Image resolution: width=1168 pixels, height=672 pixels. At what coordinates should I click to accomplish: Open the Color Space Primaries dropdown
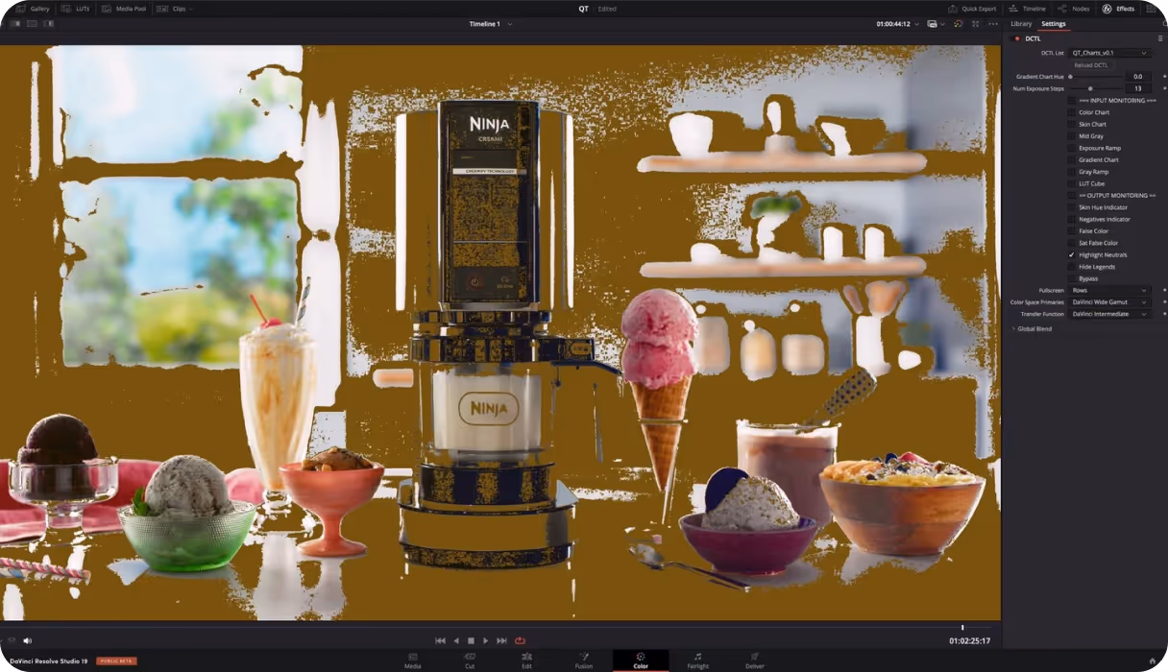[x=1109, y=301]
